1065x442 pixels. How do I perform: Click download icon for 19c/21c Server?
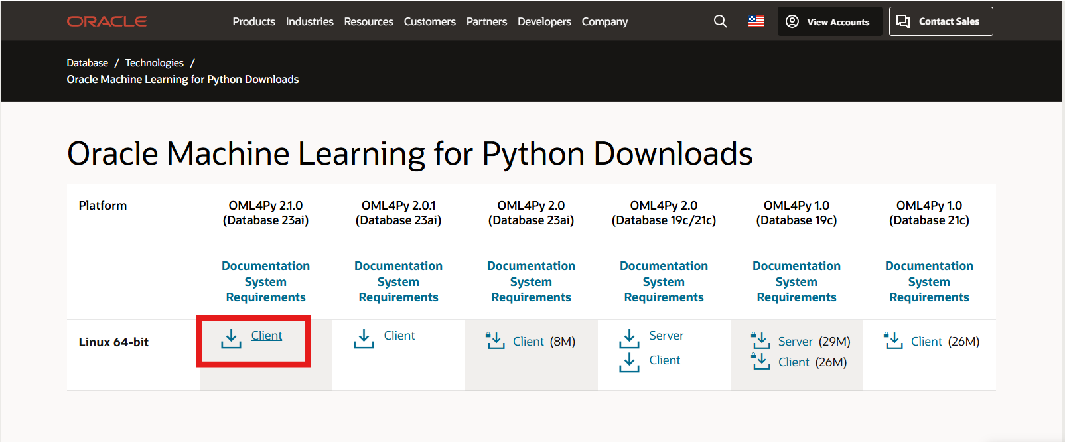tap(629, 338)
